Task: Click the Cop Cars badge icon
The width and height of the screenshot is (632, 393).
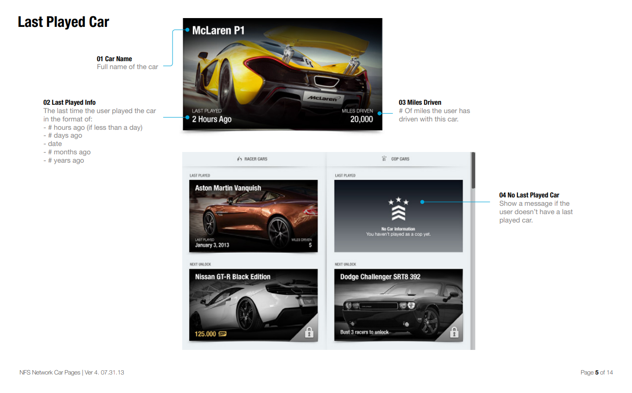Action: pyautogui.click(x=384, y=159)
